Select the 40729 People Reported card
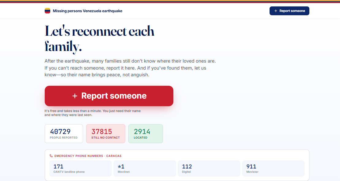340x181 pixels. click(64, 134)
